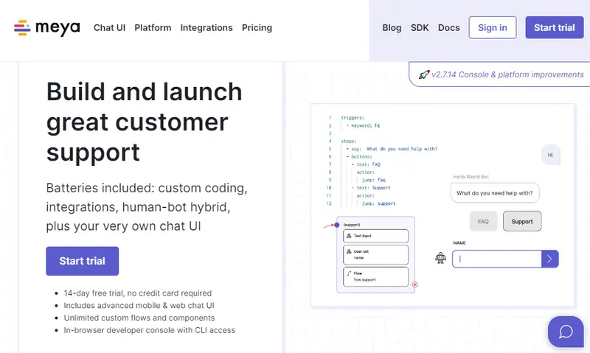590x353 pixels.
Task: Click the Sign in button
Action: click(492, 28)
